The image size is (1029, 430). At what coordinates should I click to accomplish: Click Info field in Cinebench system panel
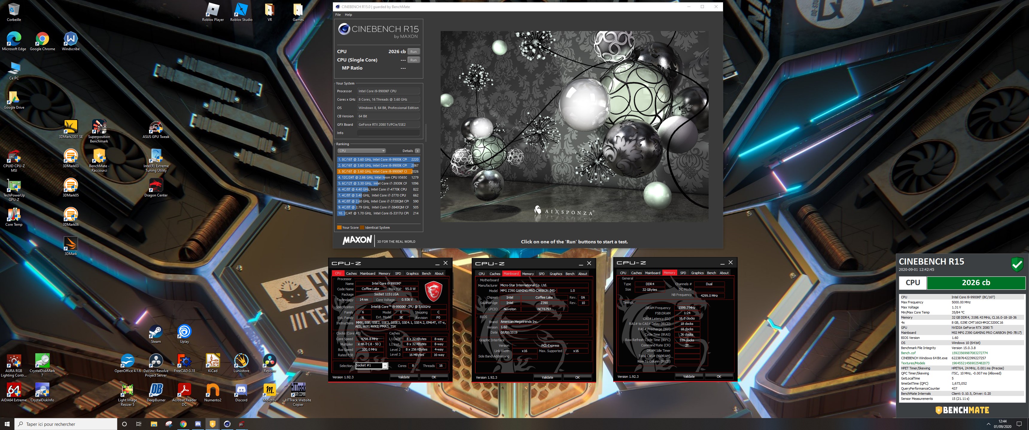coord(388,133)
